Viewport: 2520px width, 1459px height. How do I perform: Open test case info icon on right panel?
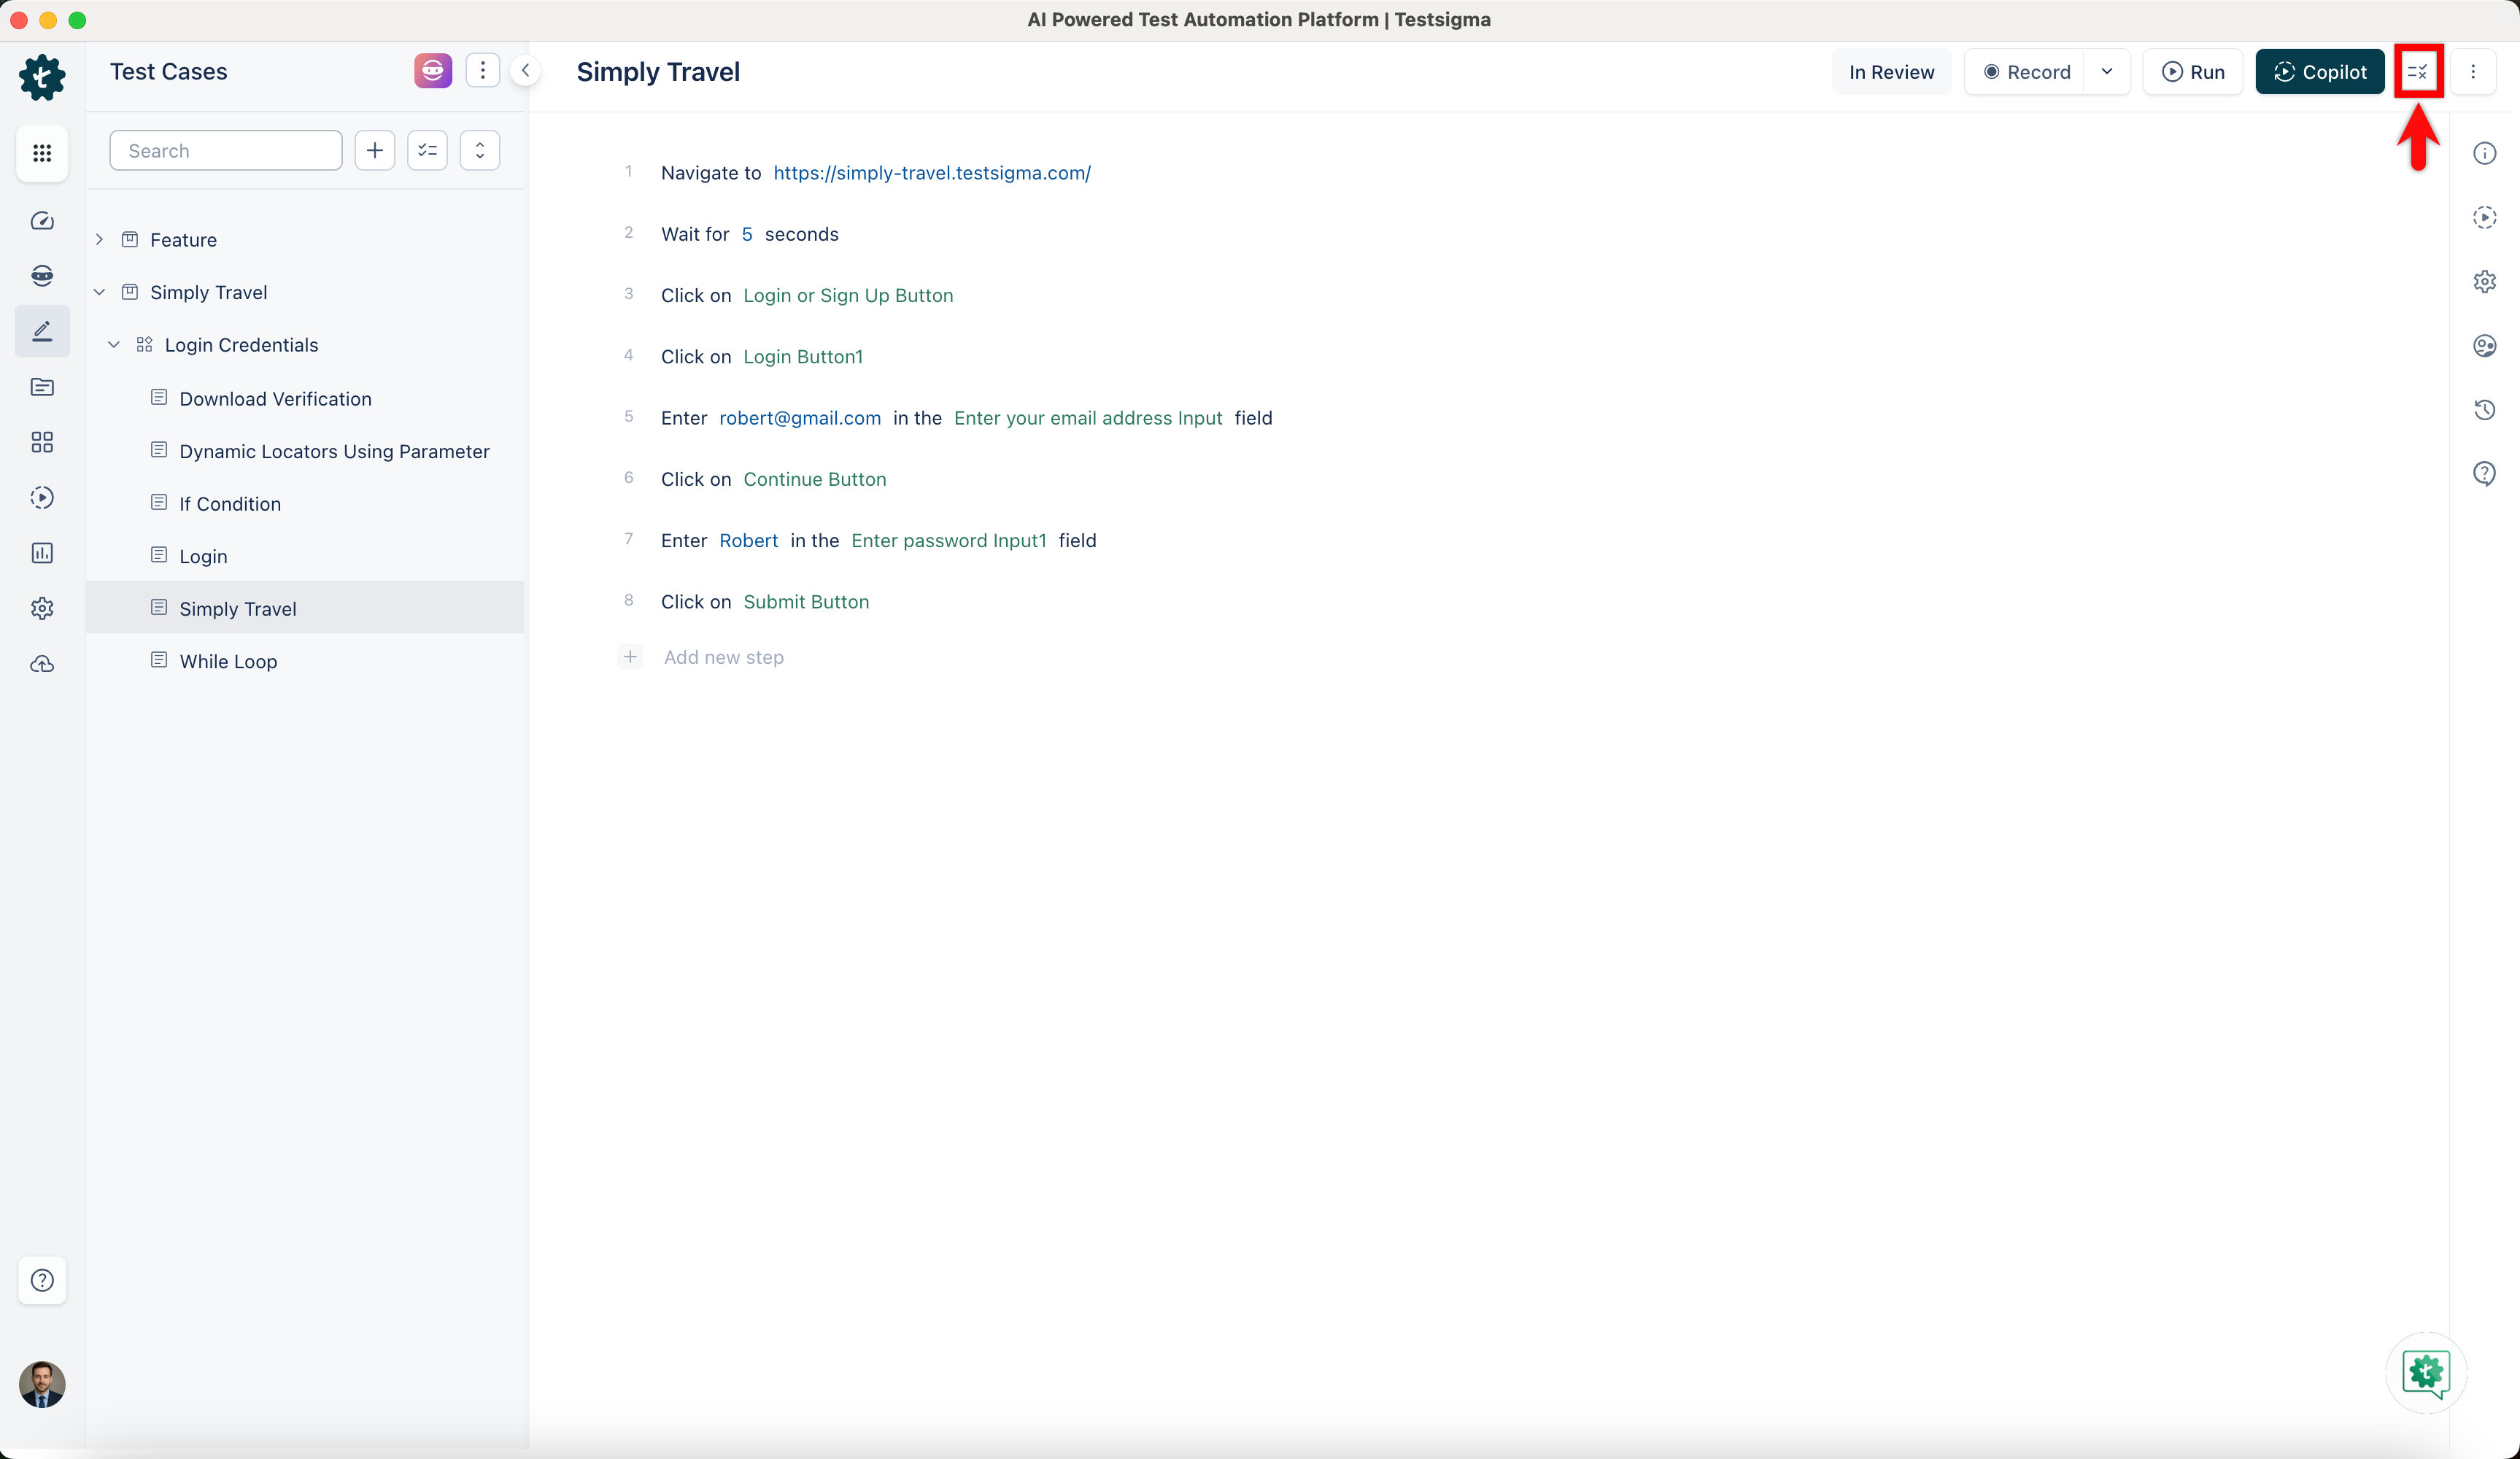(x=2486, y=153)
